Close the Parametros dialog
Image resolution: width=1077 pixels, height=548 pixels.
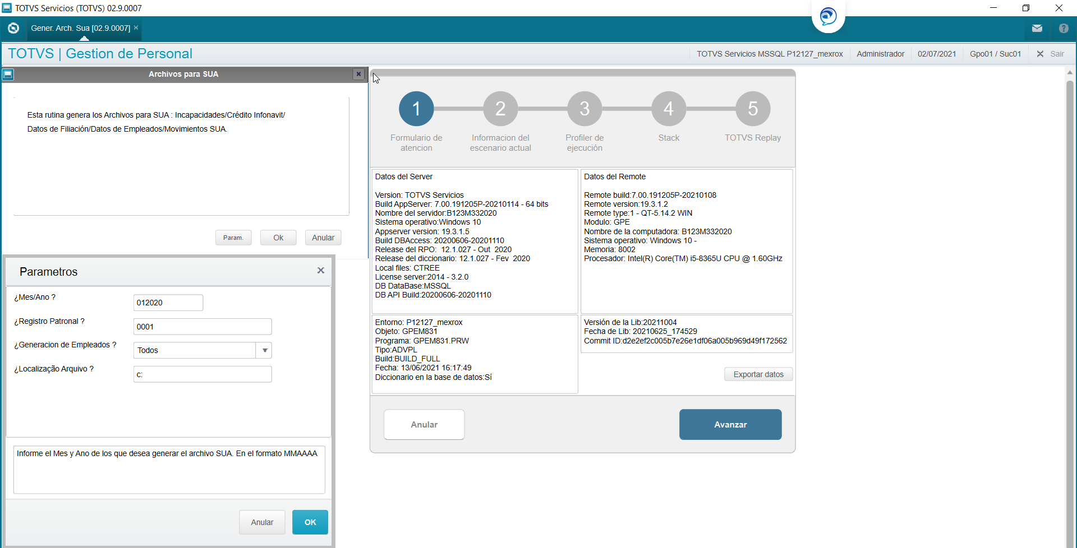[321, 271]
